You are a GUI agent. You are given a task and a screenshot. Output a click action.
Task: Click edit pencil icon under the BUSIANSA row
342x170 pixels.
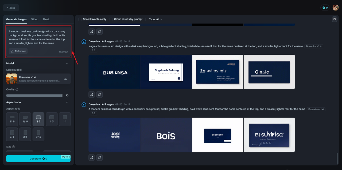92,95
